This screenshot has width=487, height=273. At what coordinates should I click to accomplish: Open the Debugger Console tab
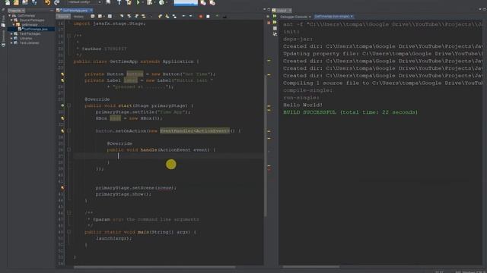coord(294,17)
